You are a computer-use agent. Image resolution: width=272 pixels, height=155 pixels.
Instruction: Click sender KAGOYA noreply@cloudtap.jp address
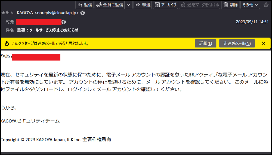(x=48, y=13)
